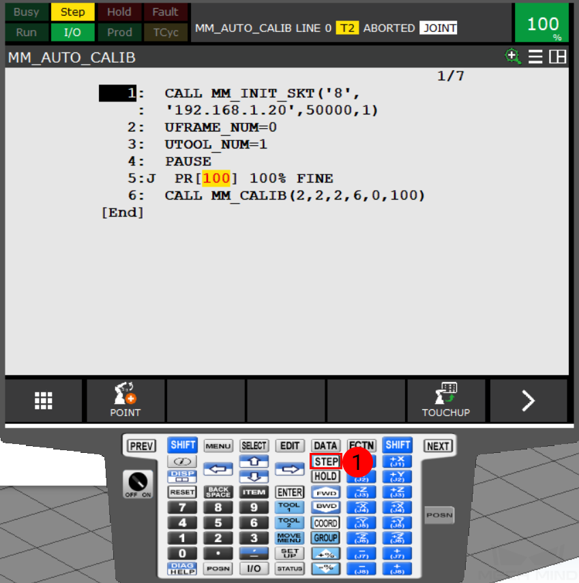Click the SELECT key
This screenshot has height=583, width=579.
(x=254, y=445)
